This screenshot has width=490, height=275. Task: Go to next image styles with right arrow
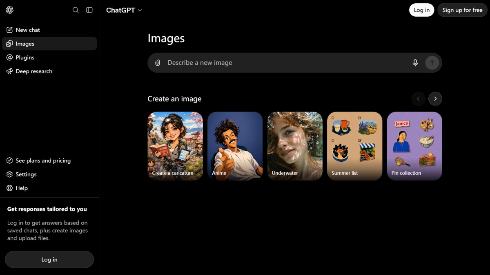pos(435,99)
